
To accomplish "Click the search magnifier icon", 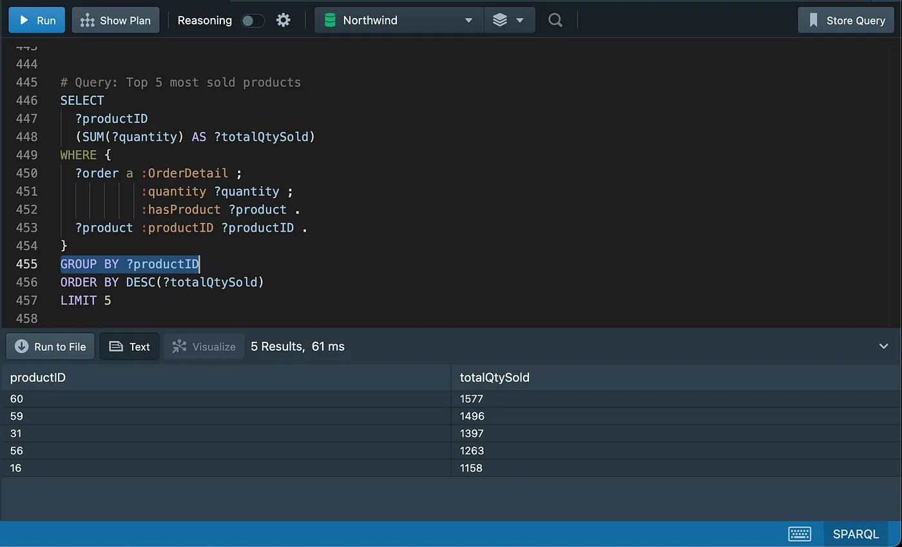I will (555, 21).
